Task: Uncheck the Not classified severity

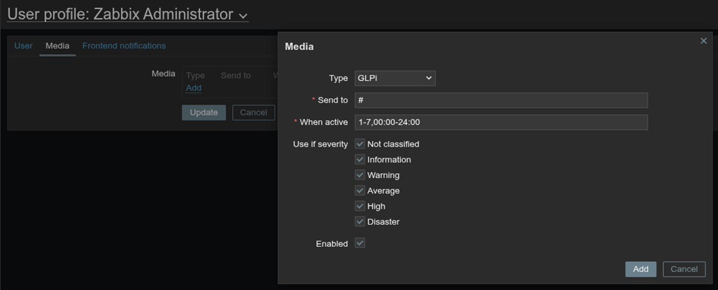Action: pyautogui.click(x=360, y=144)
